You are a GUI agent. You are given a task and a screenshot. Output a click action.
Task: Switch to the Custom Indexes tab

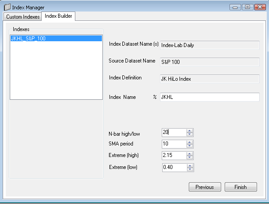pyautogui.click(x=23, y=17)
